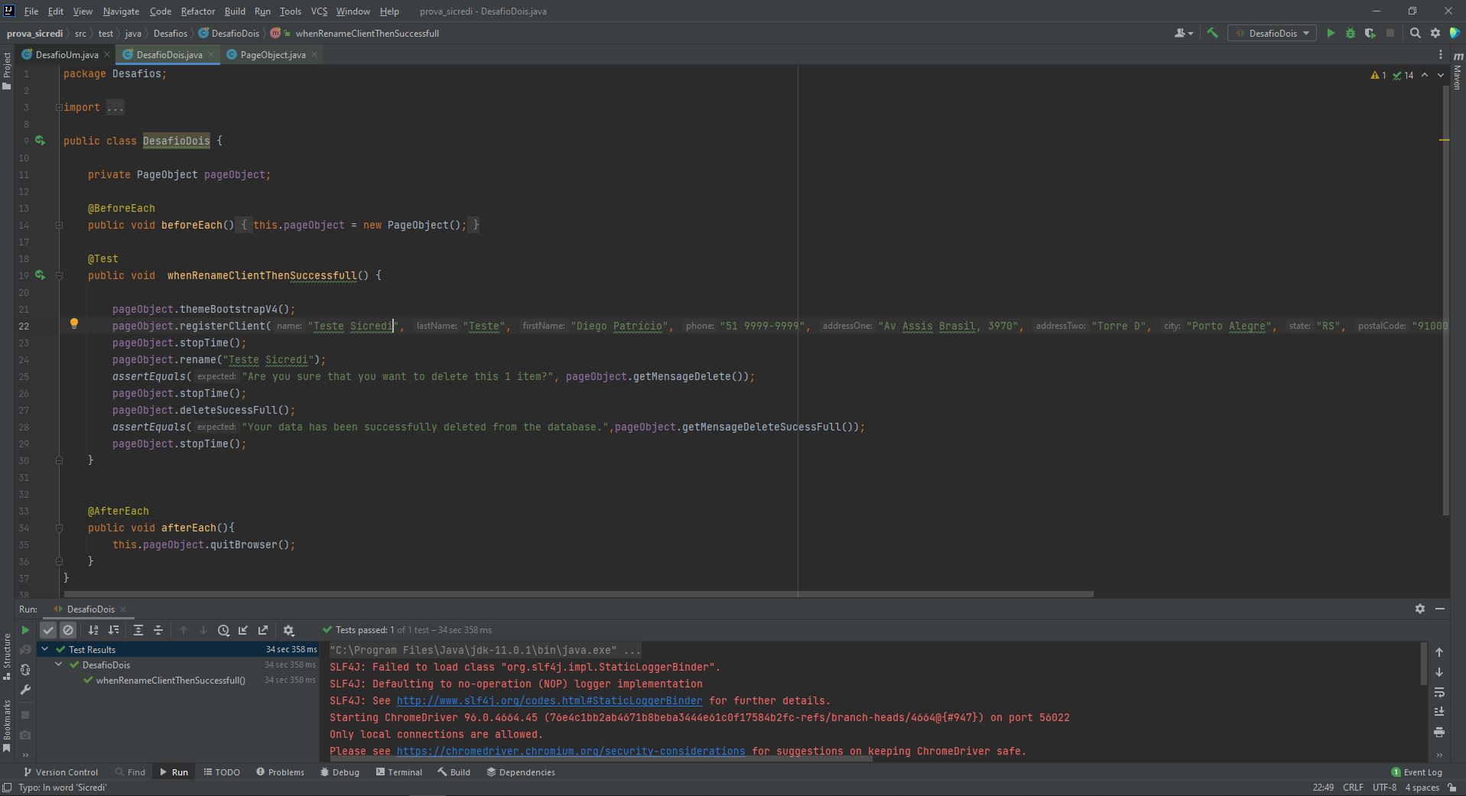Image resolution: width=1466 pixels, height=796 pixels.
Task: Run the DesafioDois configuration with green play icon
Action: tap(1331, 33)
